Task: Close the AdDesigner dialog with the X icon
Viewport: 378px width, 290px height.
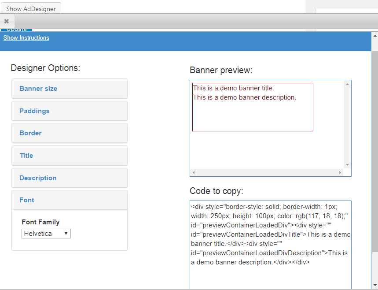Action: (7, 21)
